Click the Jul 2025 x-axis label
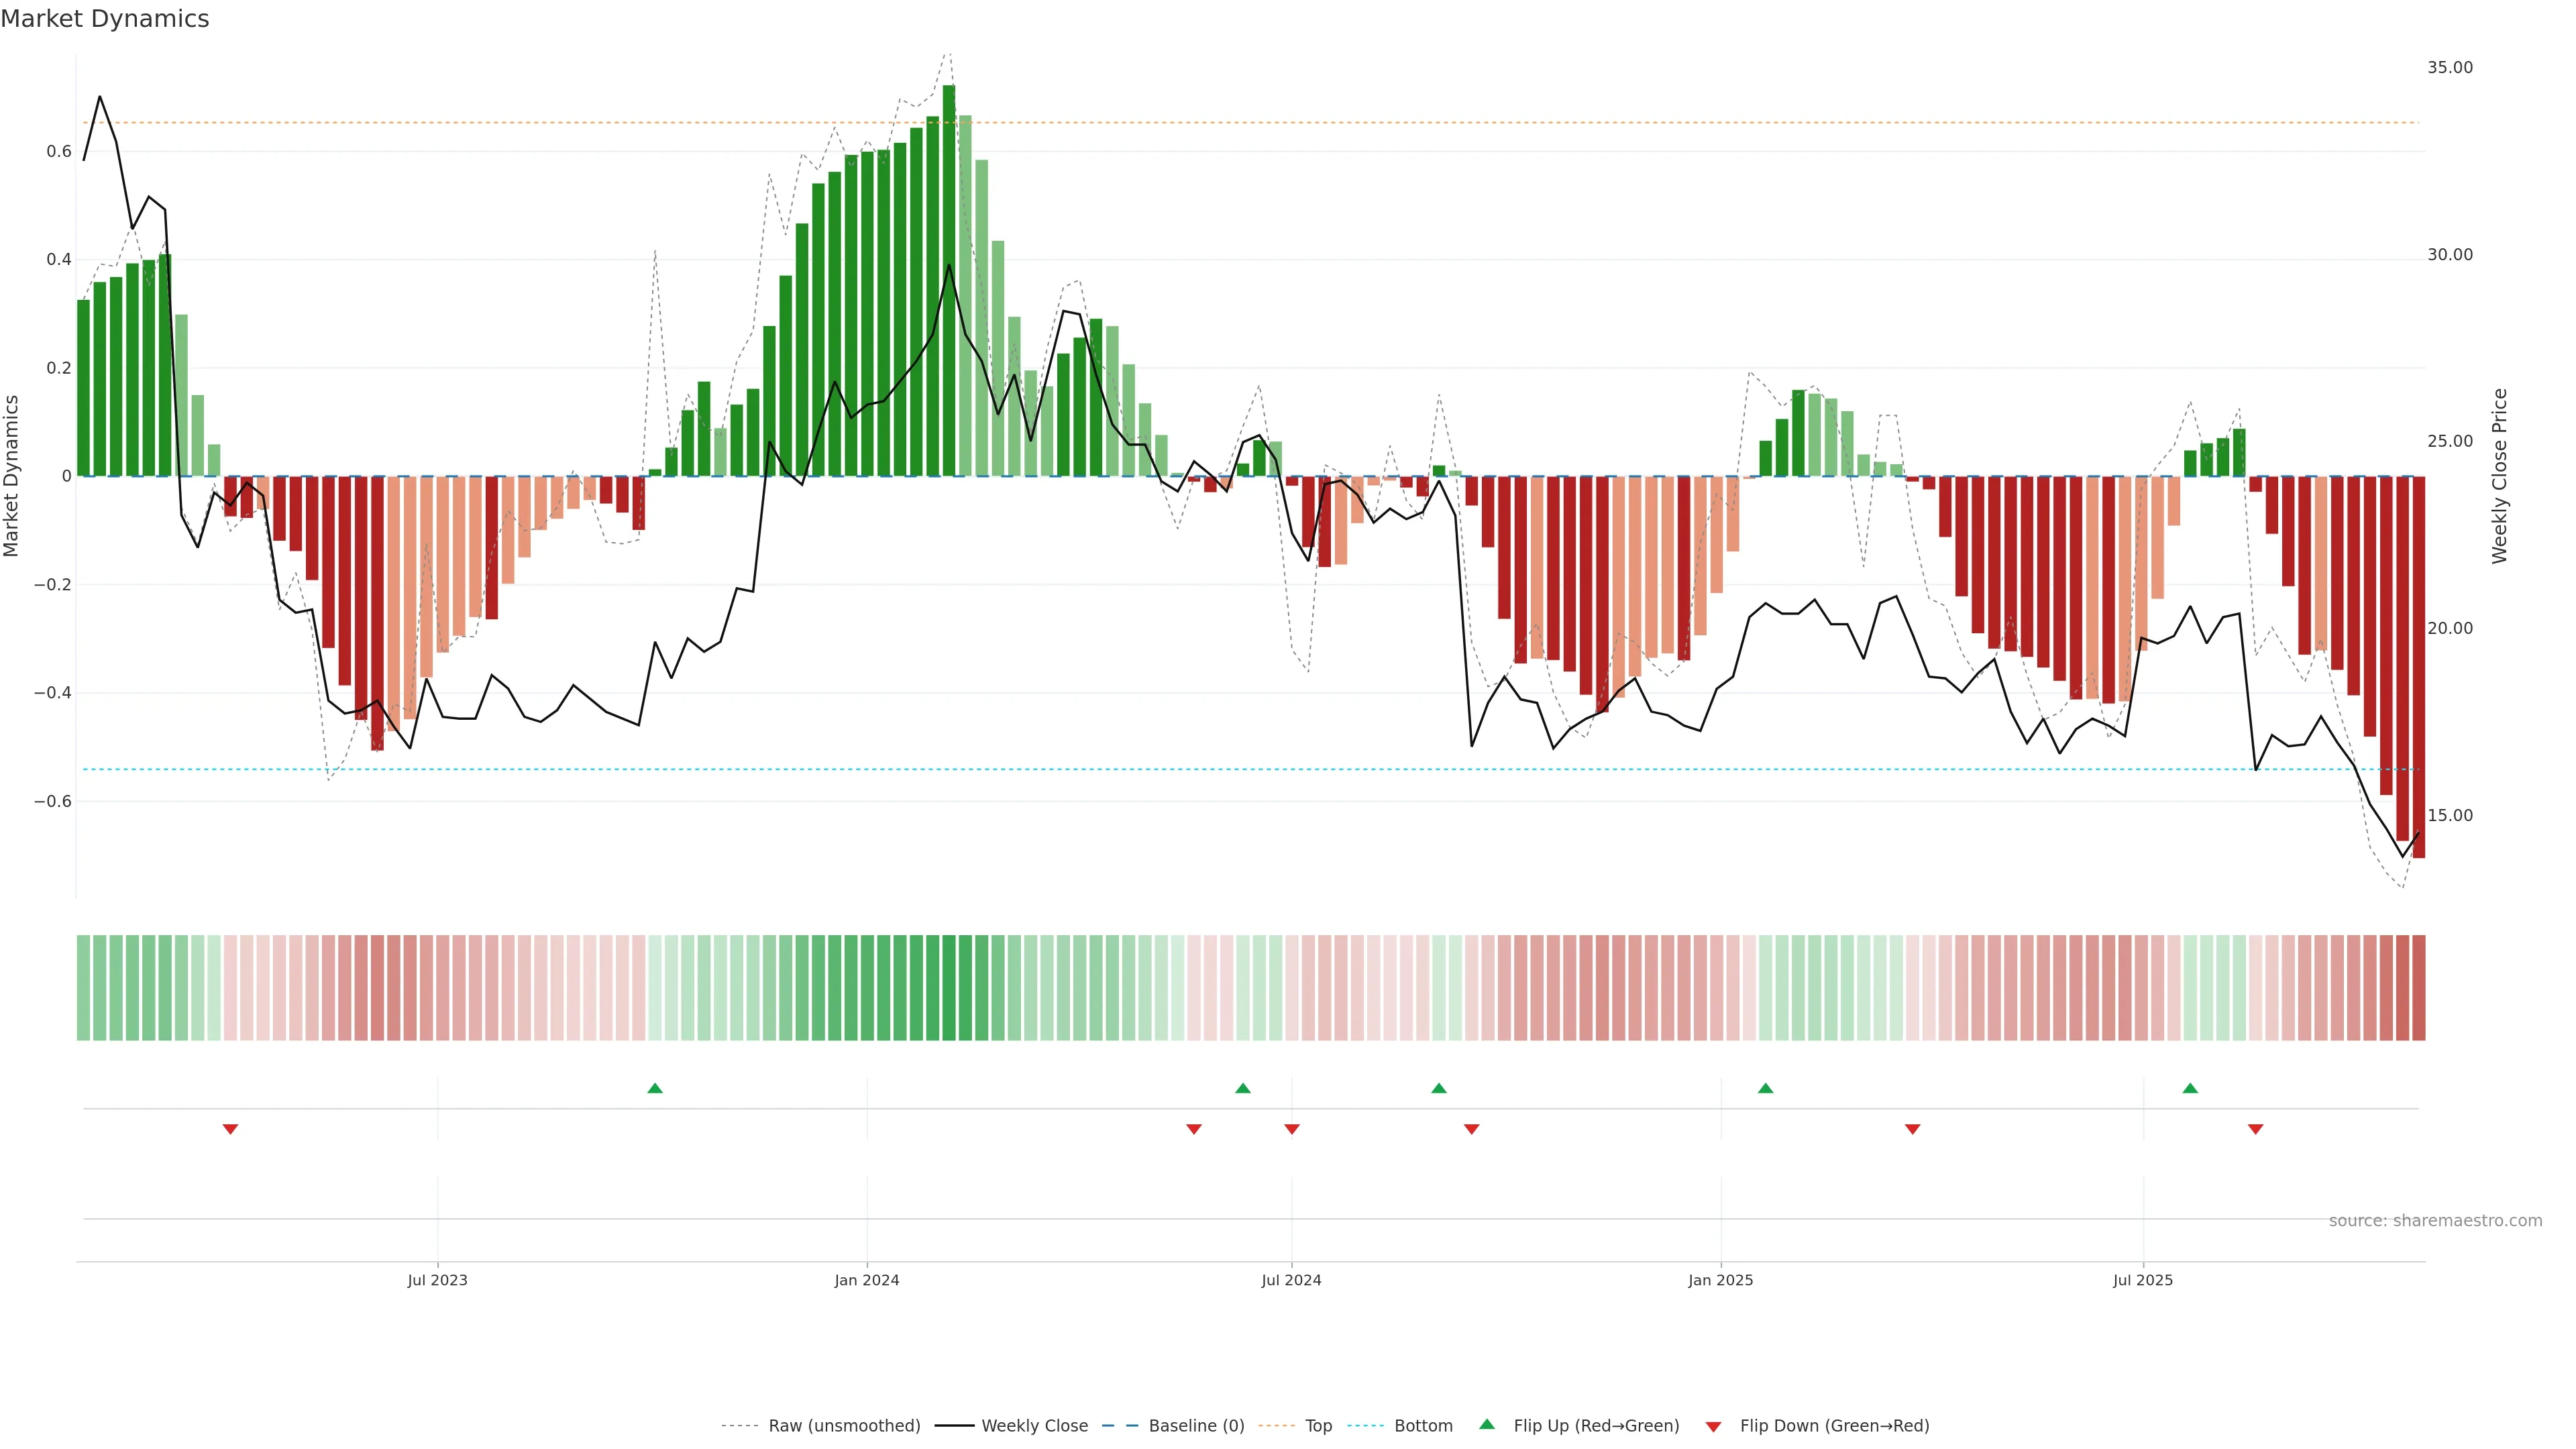This screenshot has width=2576, height=1449. pos(2143,1280)
